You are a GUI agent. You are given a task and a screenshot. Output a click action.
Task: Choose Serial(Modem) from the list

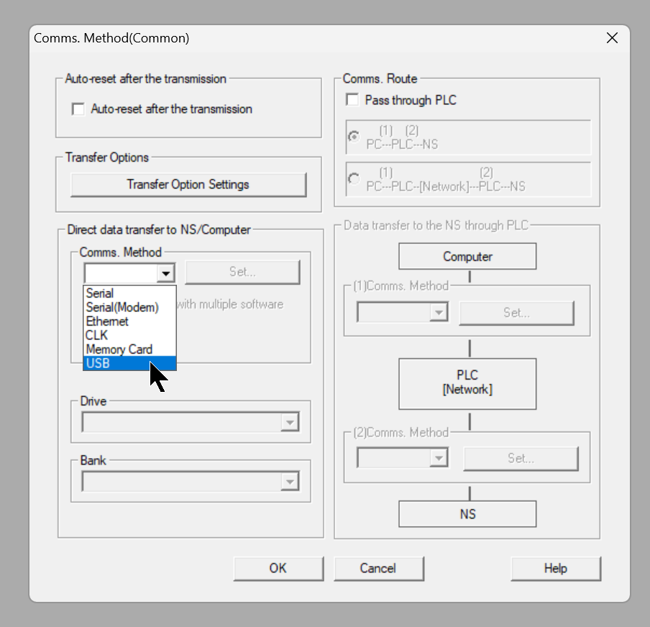coord(129,307)
